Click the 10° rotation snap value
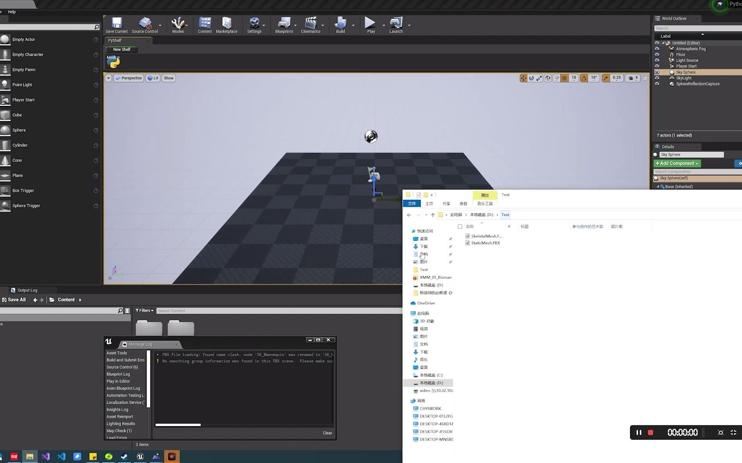The height and width of the screenshot is (463, 742). point(594,78)
